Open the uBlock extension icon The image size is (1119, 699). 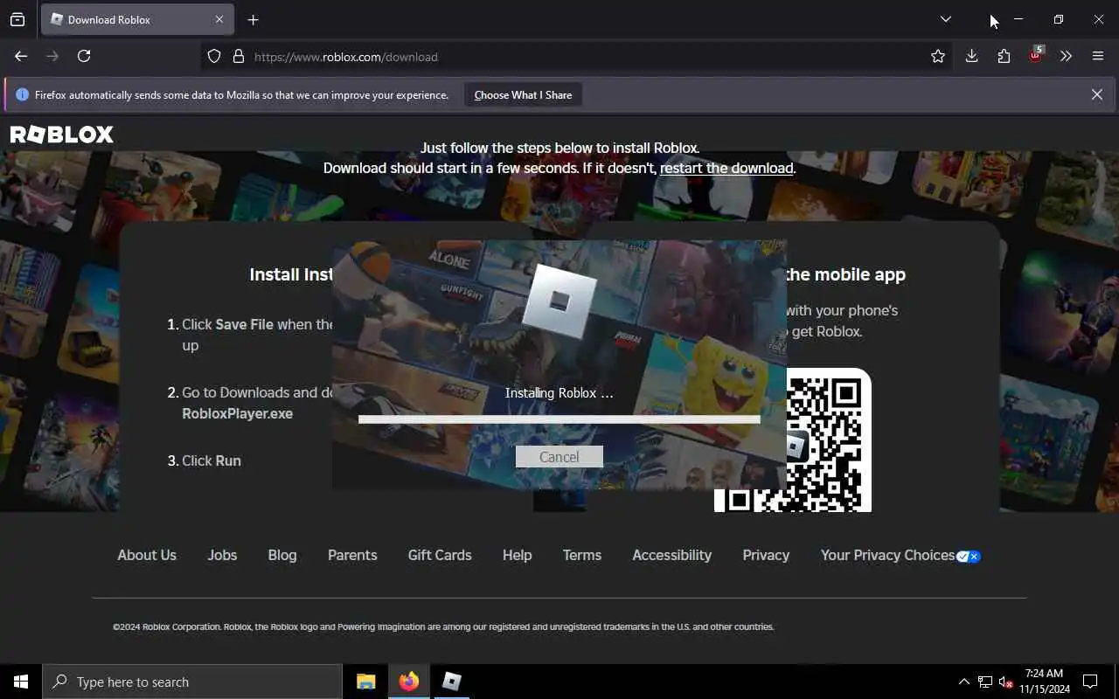1035,55
